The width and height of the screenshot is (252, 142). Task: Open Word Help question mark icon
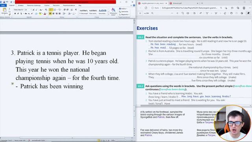point(134,5)
